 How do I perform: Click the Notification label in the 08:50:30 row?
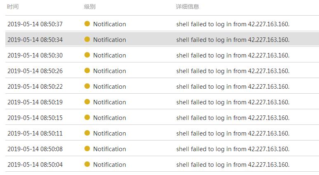point(109,55)
